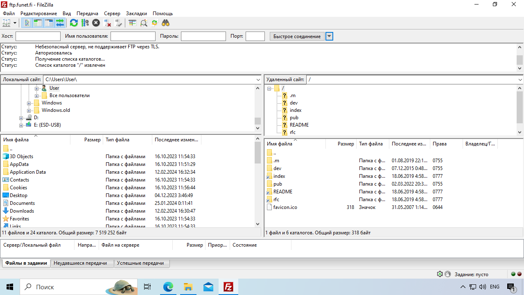This screenshot has height=295, width=524.
Task: Toggle synchronized browsing
Action: coord(154,23)
